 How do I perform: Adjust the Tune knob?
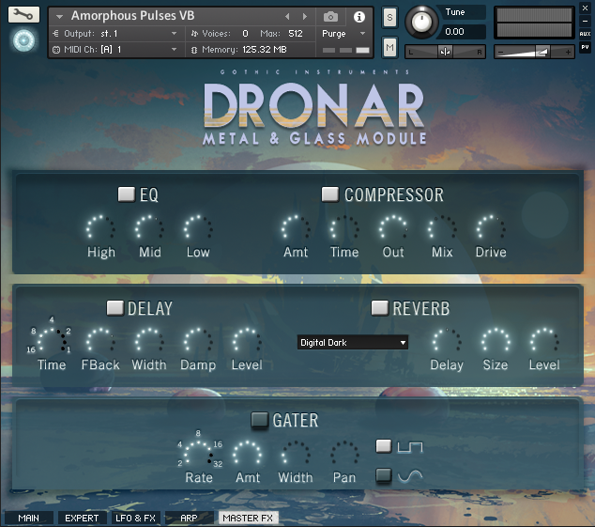click(x=420, y=22)
